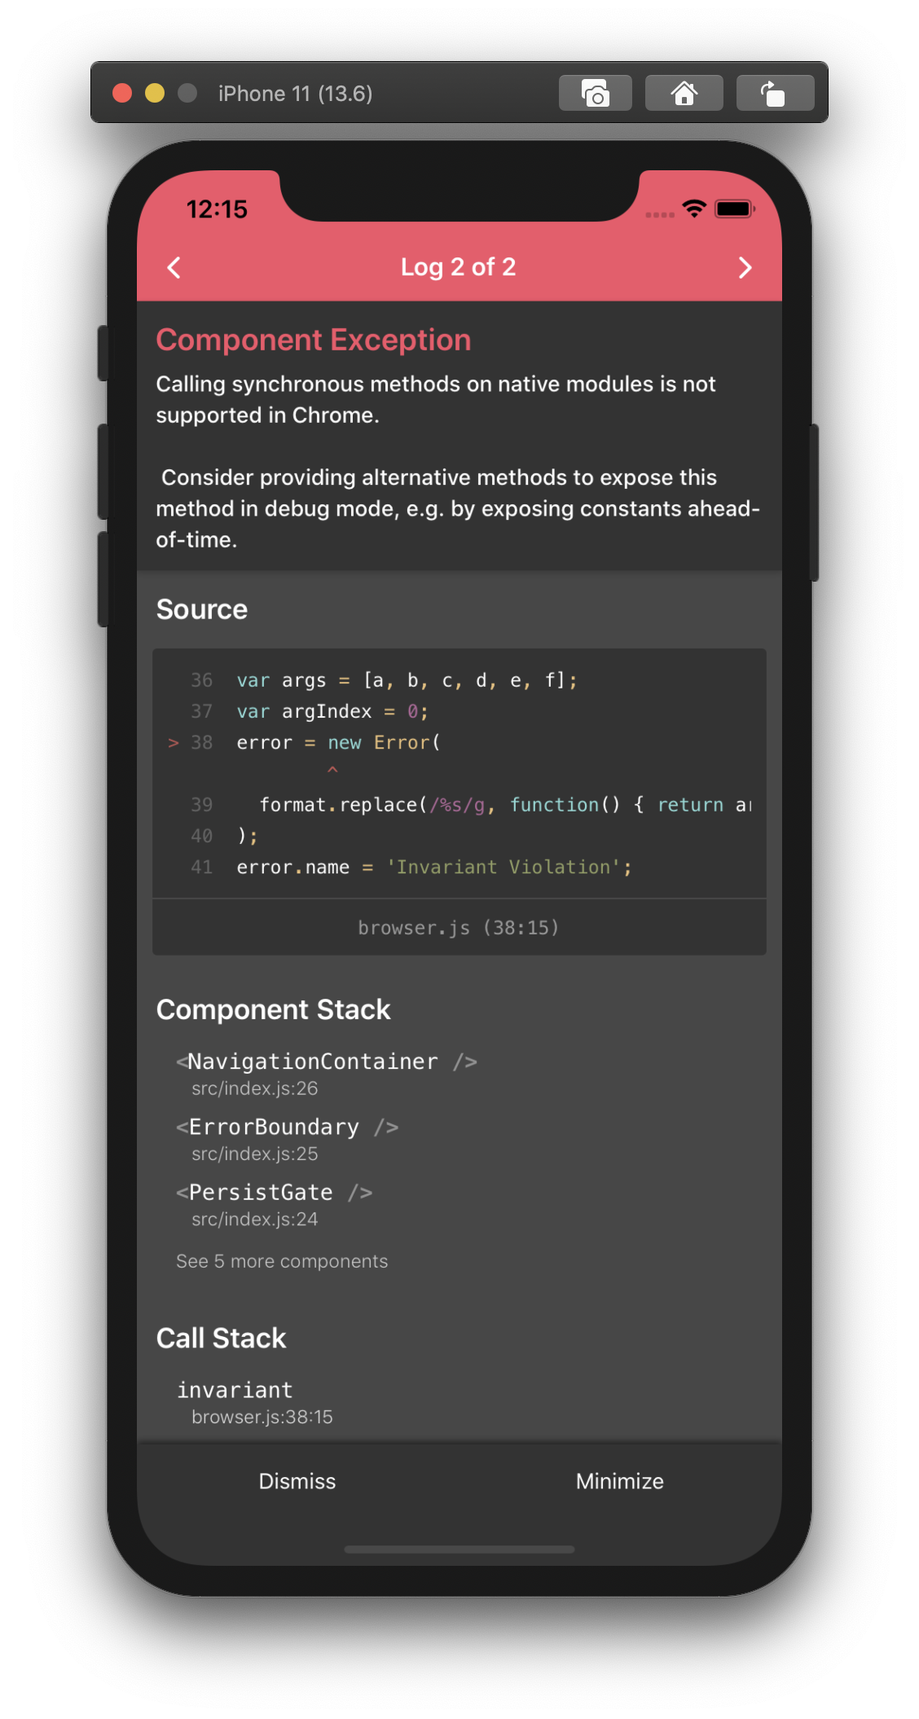This screenshot has height=1719, width=919.
Task: Open ErrorBoundary component stack entry
Action: click(x=287, y=1138)
